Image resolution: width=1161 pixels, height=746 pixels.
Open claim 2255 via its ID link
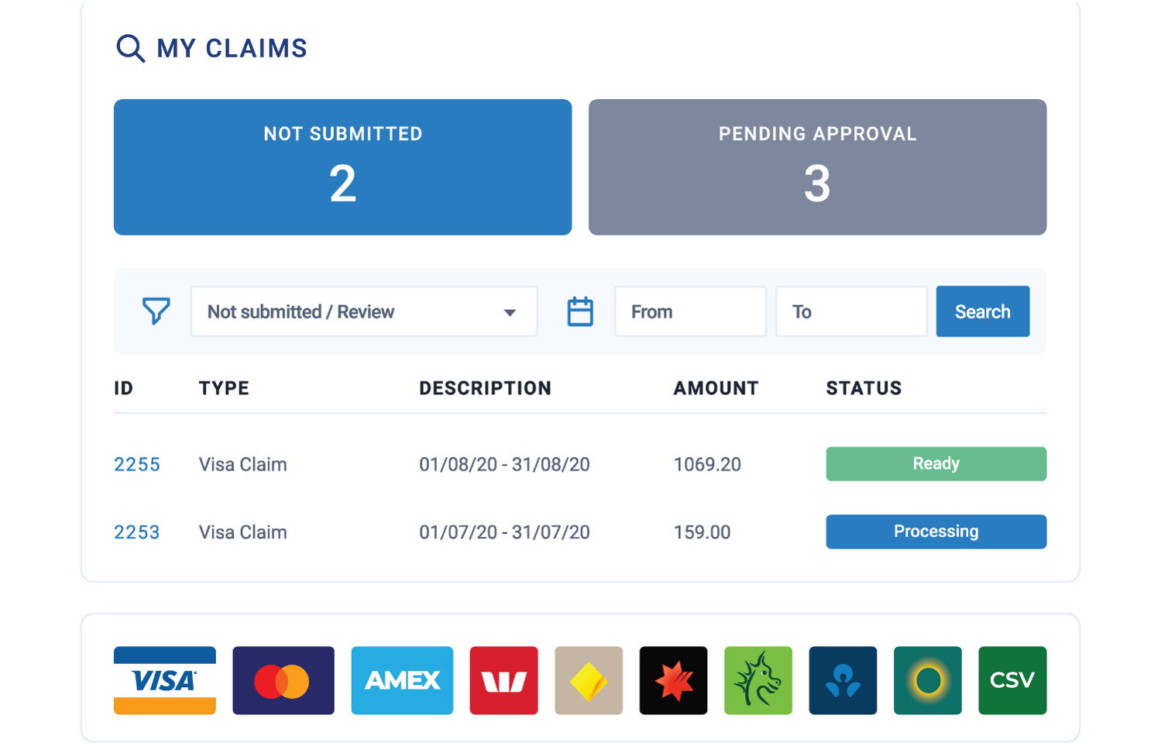[x=136, y=464]
